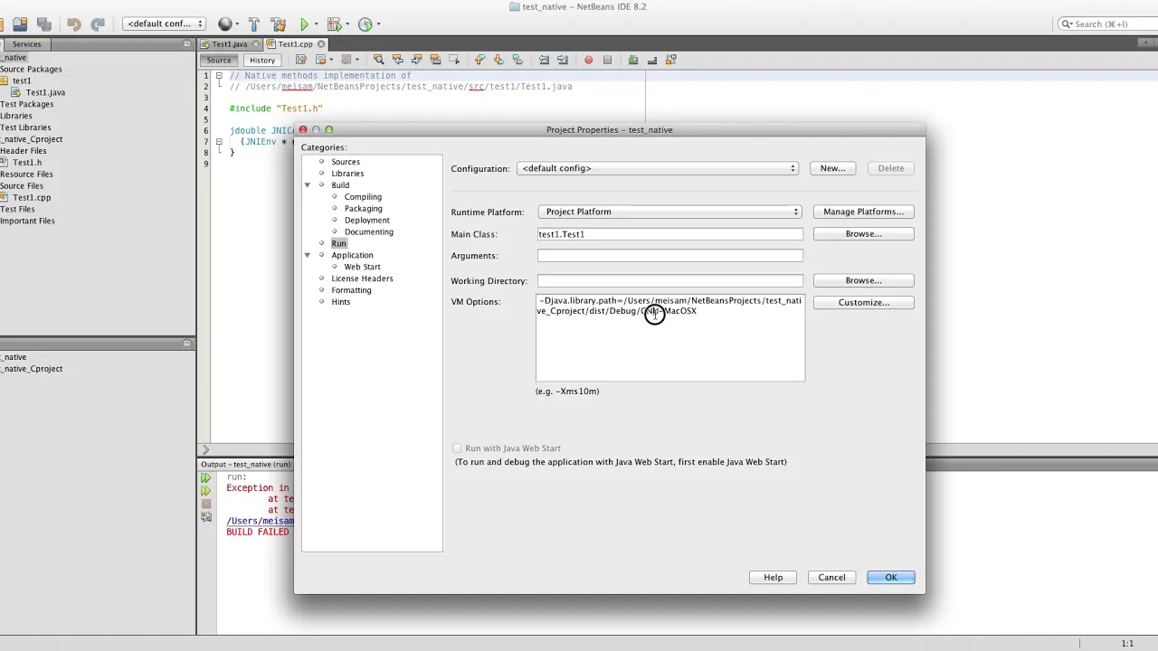Screen dimensions: 1158x651
Task: Click the Output settings wrench icon
Action: [205, 518]
